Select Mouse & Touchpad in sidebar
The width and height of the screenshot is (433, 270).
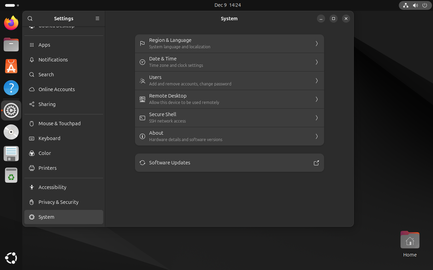pyautogui.click(x=64, y=124)
